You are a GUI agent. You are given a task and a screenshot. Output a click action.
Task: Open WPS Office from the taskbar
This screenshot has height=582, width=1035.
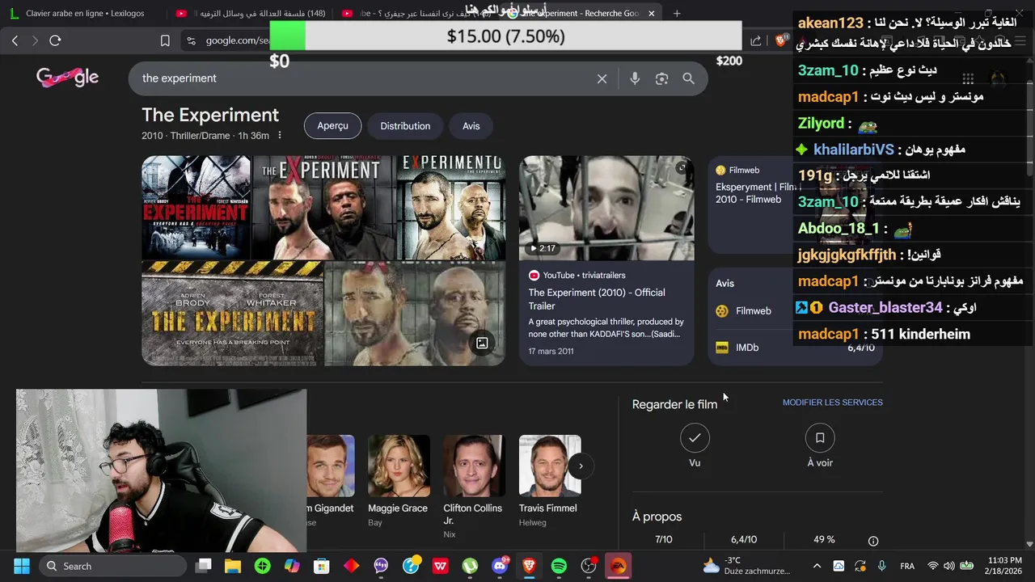440,566
